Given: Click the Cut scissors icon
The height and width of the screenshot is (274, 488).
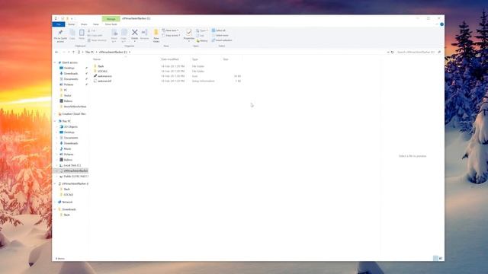Looking at the screenshot, I should 89,30.
